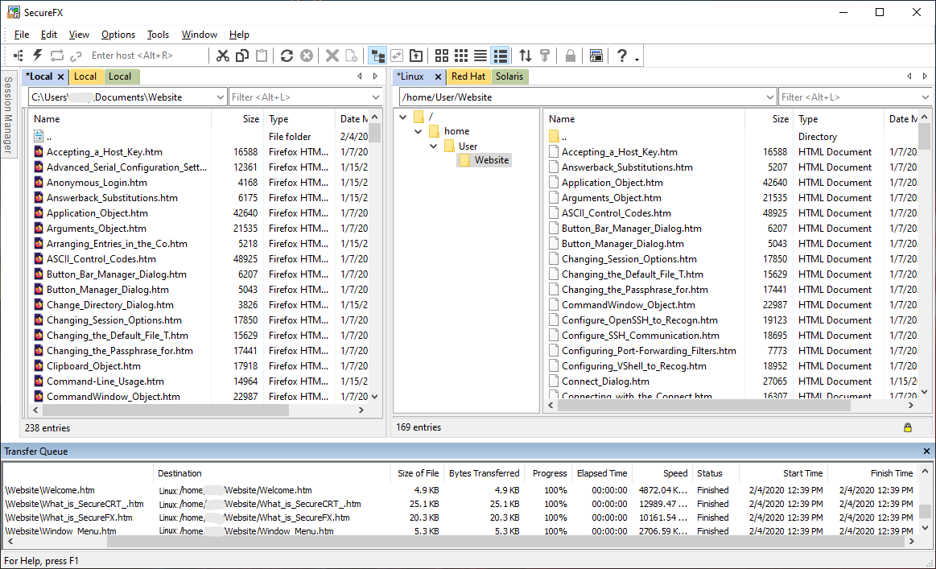Screen dimensions: 936x569
Task: Open the File menu
Action: pyautogui.click(x=22, y=35)
